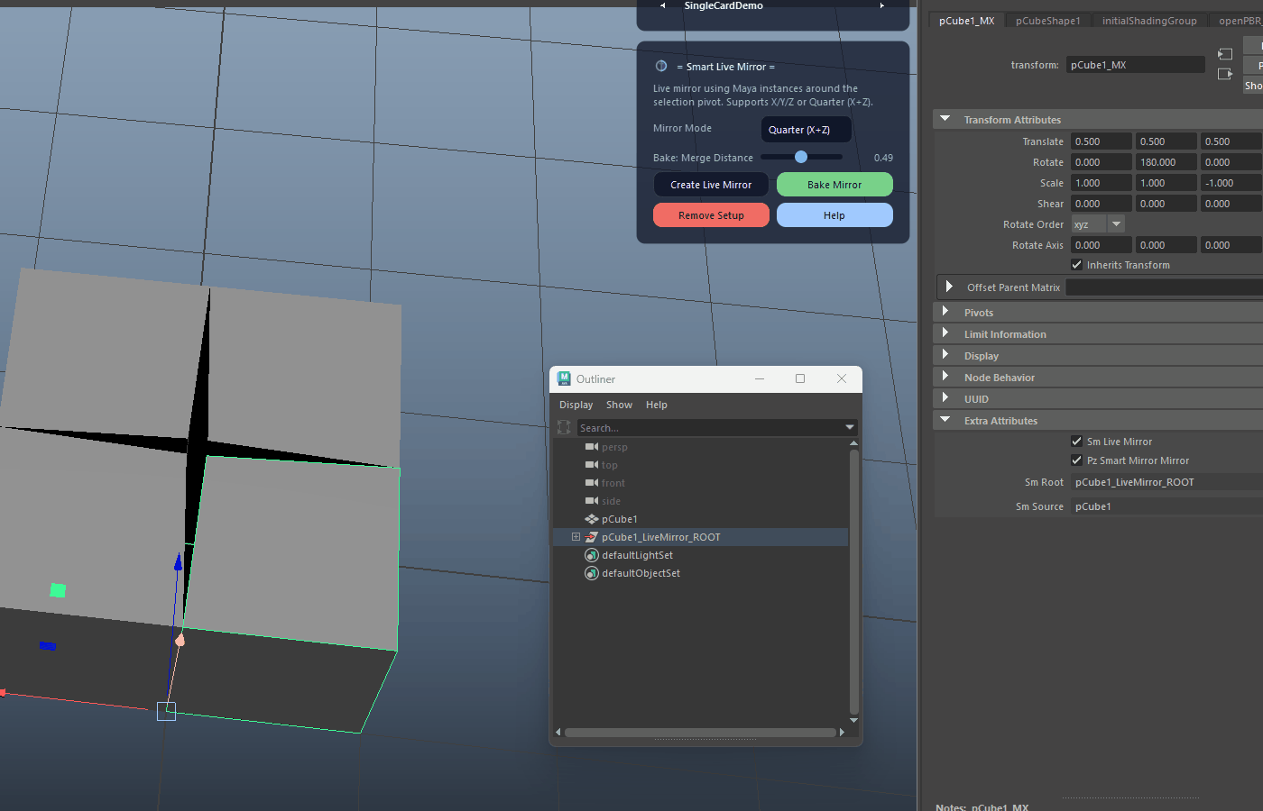Select defaultObjectSet in the Outliner

641,573
